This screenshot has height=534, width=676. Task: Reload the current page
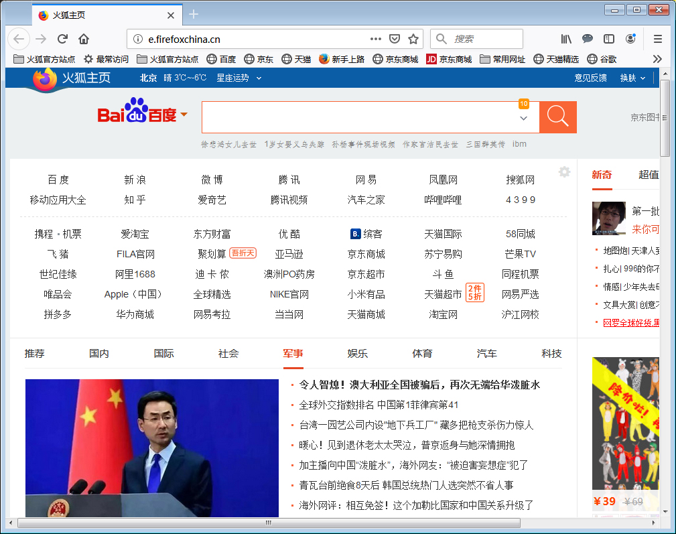(62, 38)
